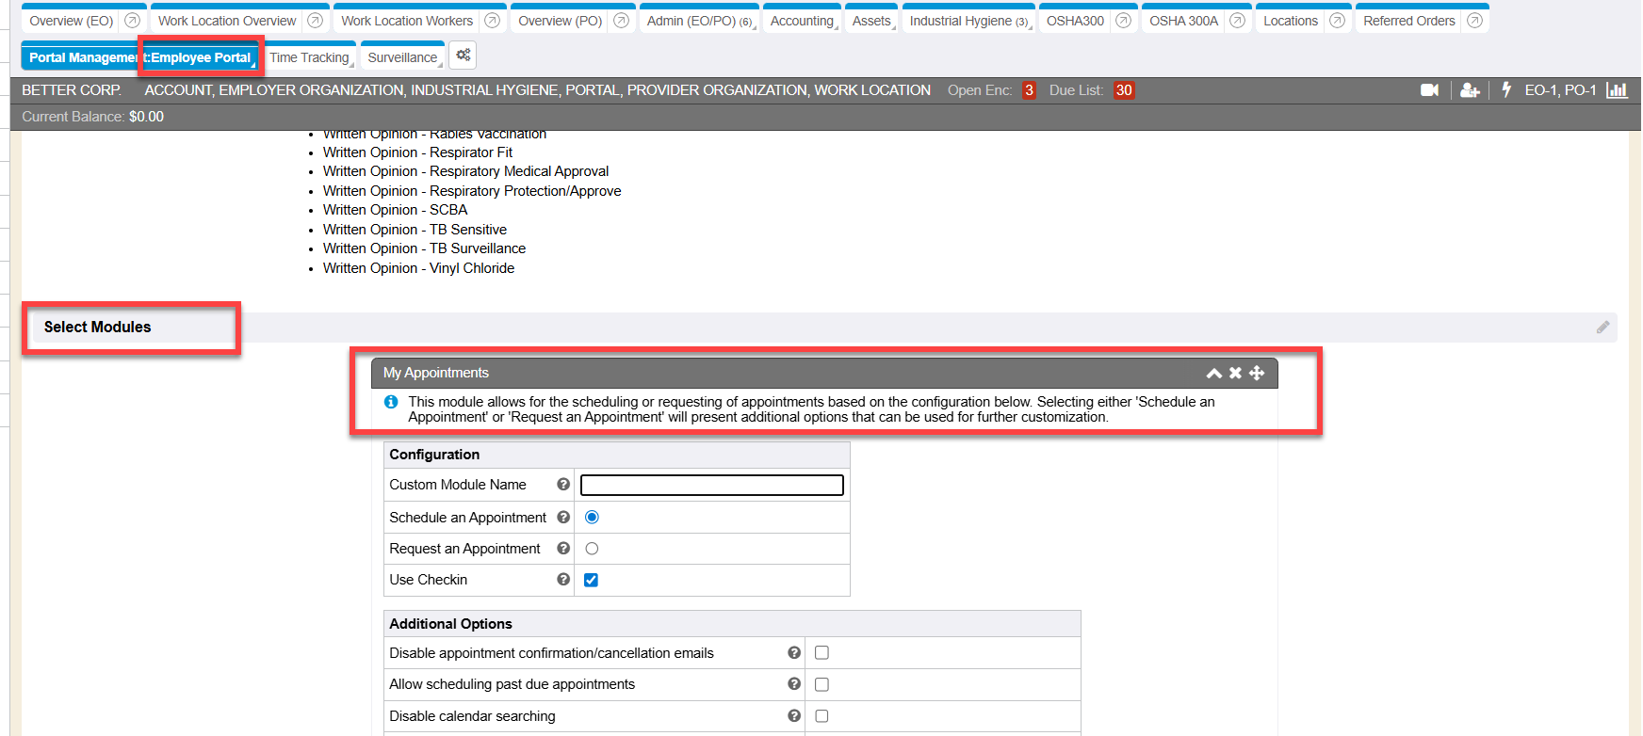Image resolution: width=1643 pixels, height=736 pixels.
Task: Collapse the My Appointments module panel
Action: (x=1214, y=374)
